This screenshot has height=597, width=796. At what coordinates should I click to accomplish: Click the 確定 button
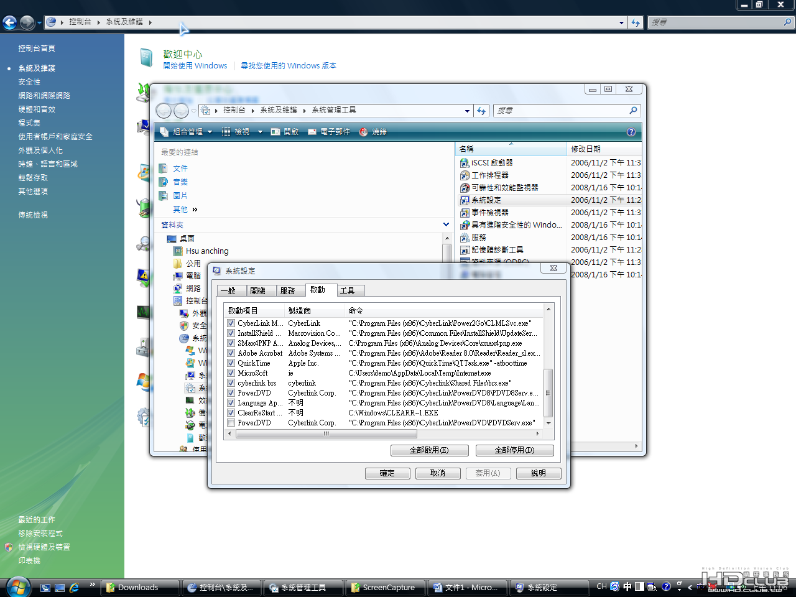tap(387, 473)
